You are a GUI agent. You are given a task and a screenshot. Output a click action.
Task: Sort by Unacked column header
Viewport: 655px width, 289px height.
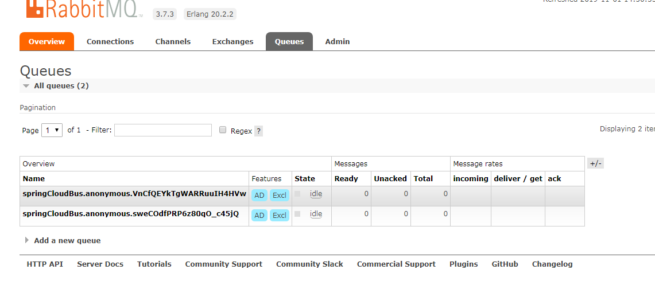click(390, 178)
